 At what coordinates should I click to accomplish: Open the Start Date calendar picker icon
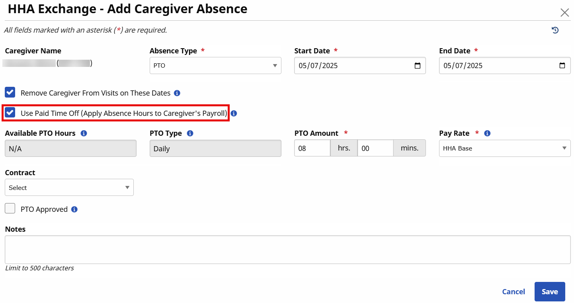417,66
